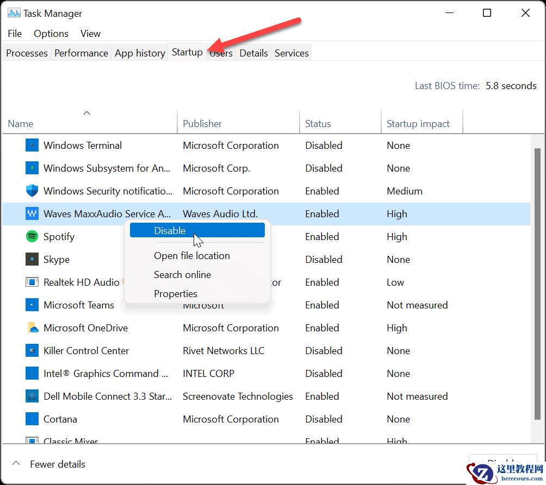Click the Windows Security shield icon

point(32,191)
